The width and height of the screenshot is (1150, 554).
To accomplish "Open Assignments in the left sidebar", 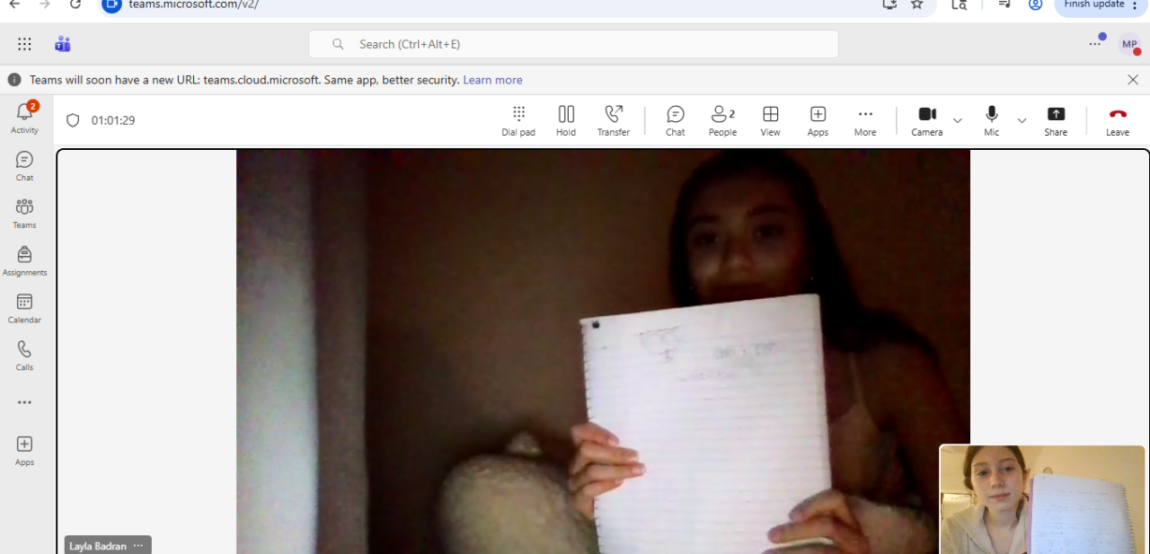I will [x=24, y=260].
